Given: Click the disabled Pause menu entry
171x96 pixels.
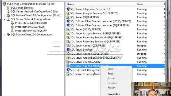Looking at the screenshot, I should [x=111, y=78].
